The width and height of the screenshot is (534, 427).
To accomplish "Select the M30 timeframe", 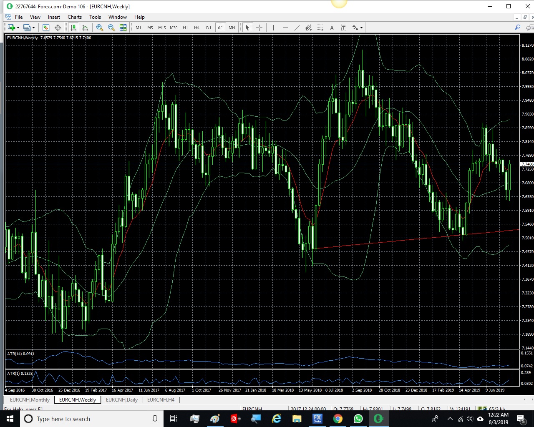I will pos(174,28).
